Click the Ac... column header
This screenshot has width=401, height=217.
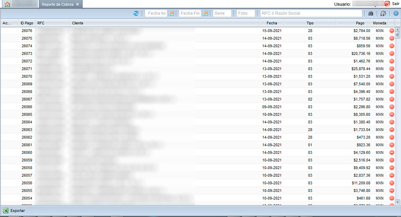pyautogui.click(x=9, y=23)
